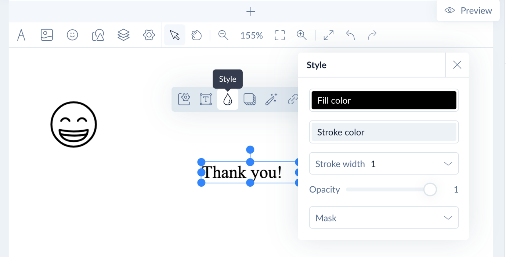This screenshot has width=506, height=257.
Task: Open the layers panel icon
Action: 123,35
